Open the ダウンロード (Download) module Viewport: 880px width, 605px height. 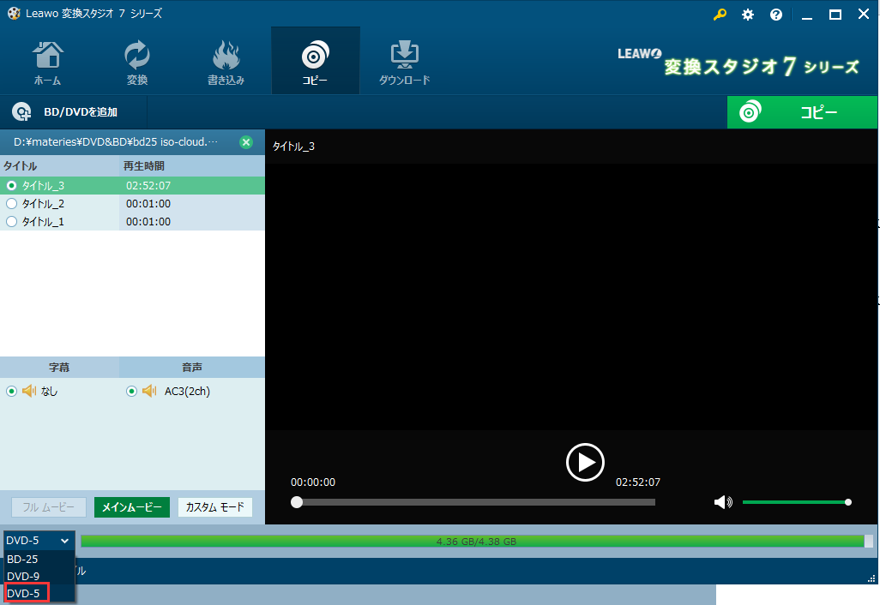tap(404, 60)
